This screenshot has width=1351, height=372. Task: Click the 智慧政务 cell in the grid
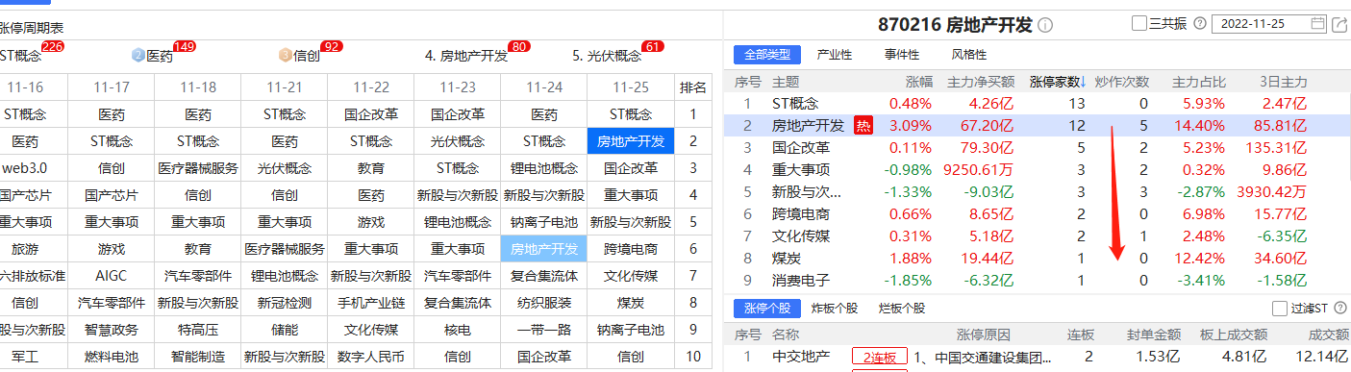pos(111,330)
